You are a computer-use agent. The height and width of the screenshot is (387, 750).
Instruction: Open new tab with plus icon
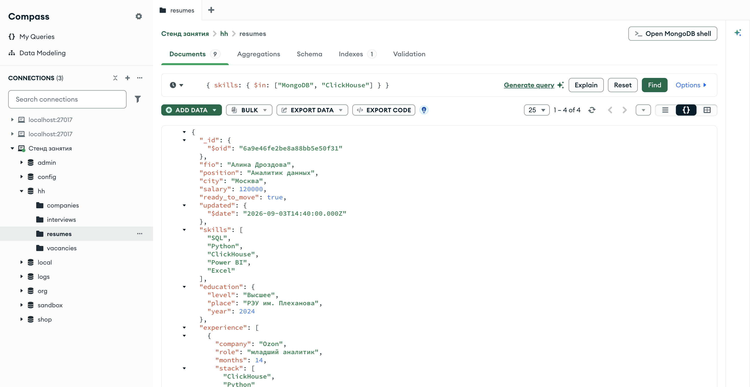coord(211,10)
